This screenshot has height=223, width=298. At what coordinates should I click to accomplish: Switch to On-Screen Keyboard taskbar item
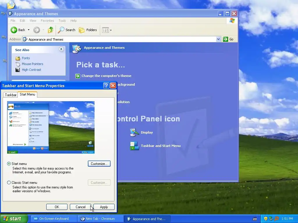(x=54, y=219)
